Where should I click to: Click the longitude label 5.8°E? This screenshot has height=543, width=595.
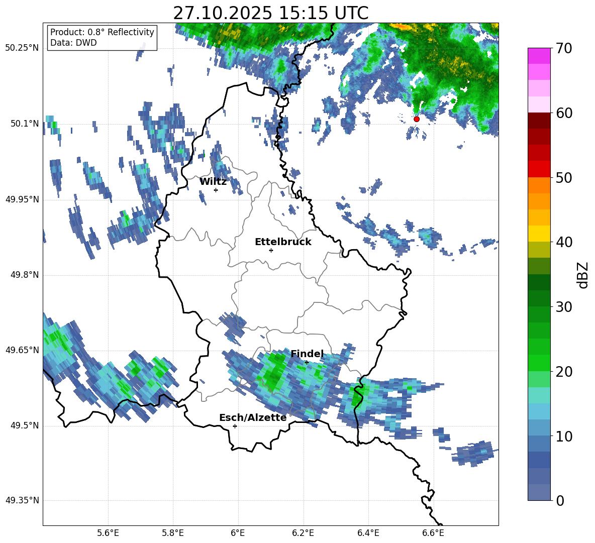173,533
